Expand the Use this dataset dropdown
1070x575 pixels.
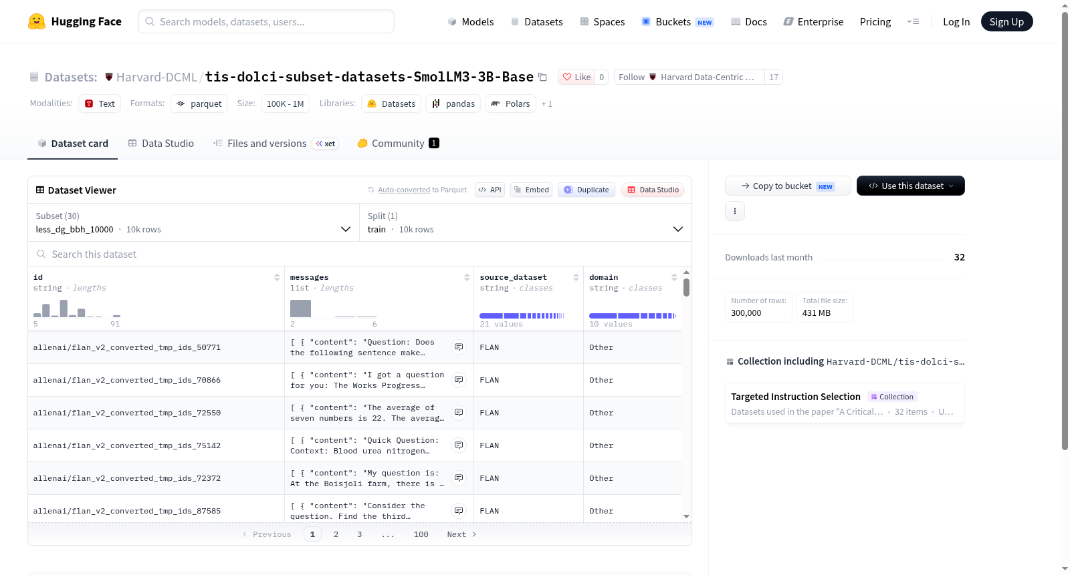click(x=911, y=186)
